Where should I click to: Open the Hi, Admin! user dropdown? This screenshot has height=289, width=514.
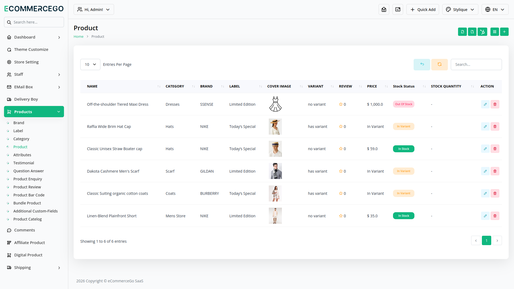point(94,9)
